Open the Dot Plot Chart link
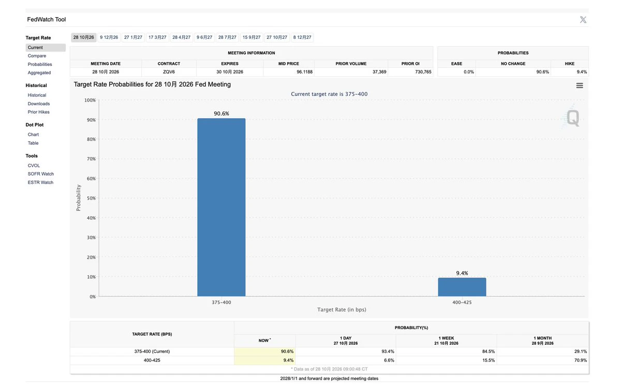Screen dimensions: 621x384 [33, 135]
